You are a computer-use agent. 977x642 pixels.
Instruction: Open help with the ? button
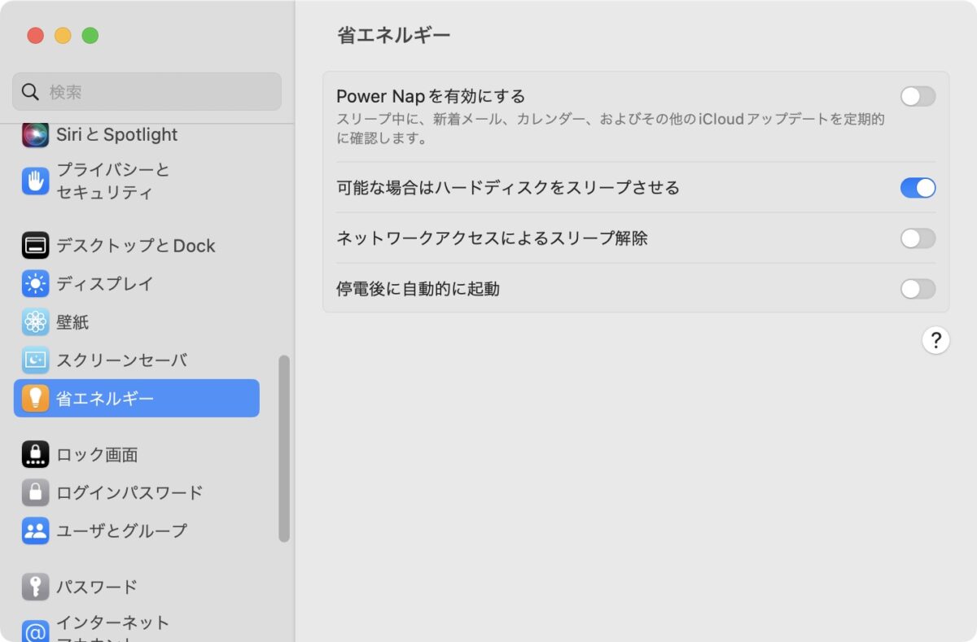936,340
